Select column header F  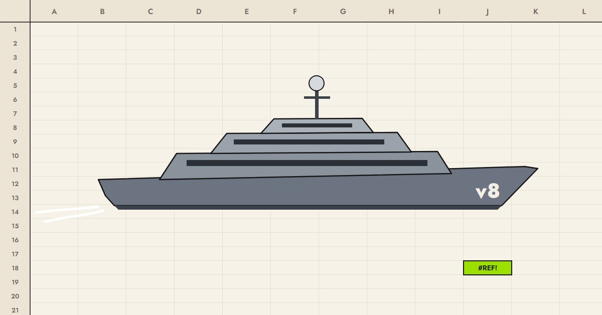pyautogui.click(x=295, y=11)
